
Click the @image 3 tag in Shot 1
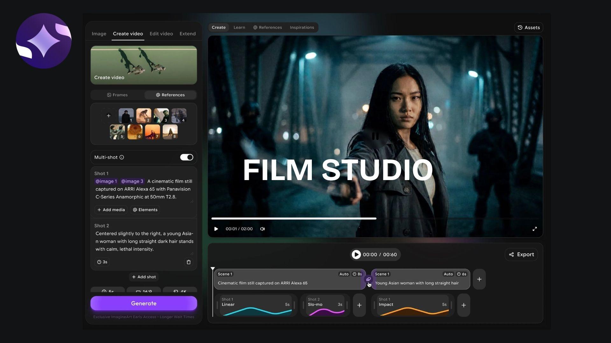tap(132, 181)
